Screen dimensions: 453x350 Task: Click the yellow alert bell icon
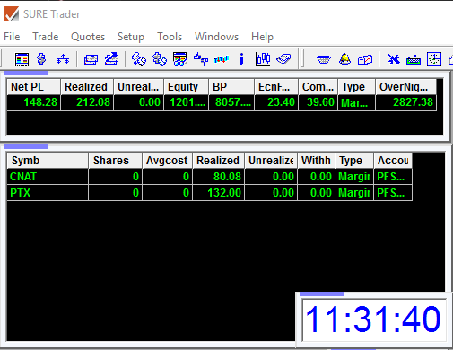click(x=344, y=59)
